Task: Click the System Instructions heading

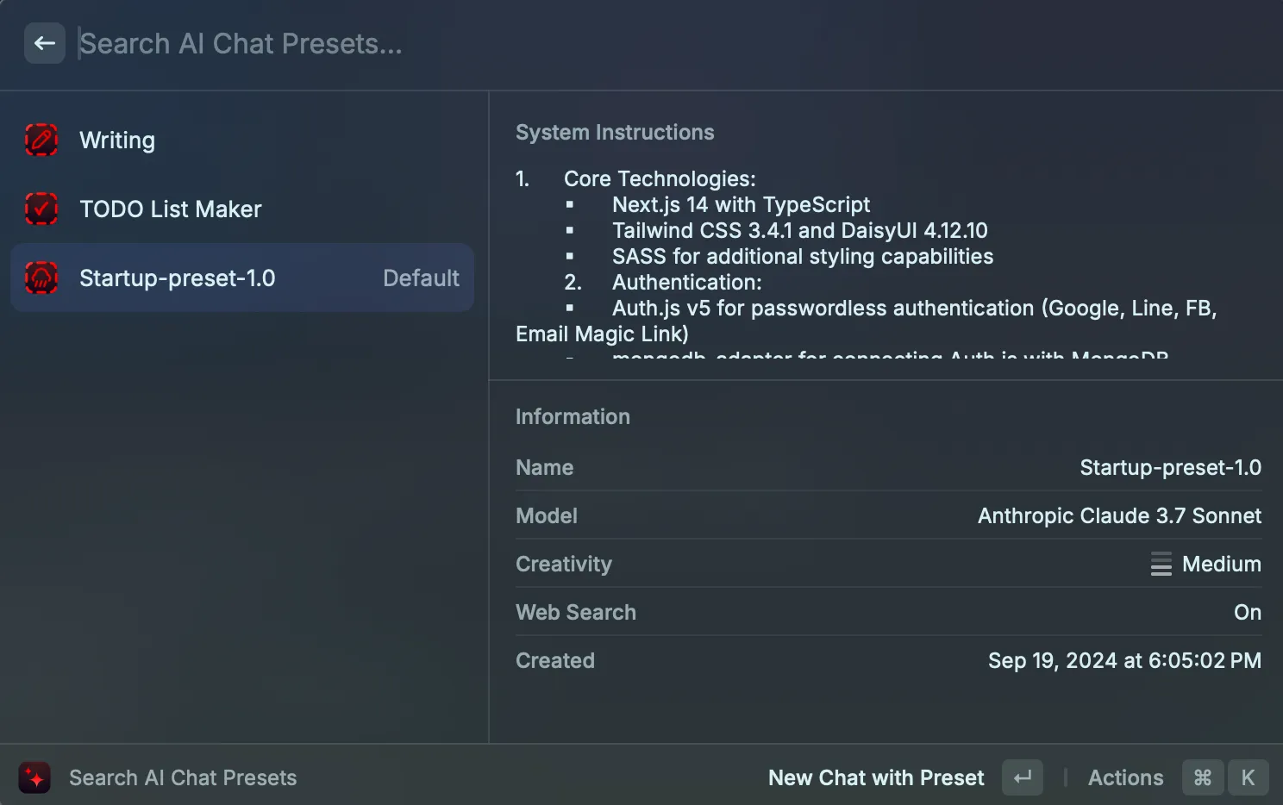Action: tap(615, 132)
